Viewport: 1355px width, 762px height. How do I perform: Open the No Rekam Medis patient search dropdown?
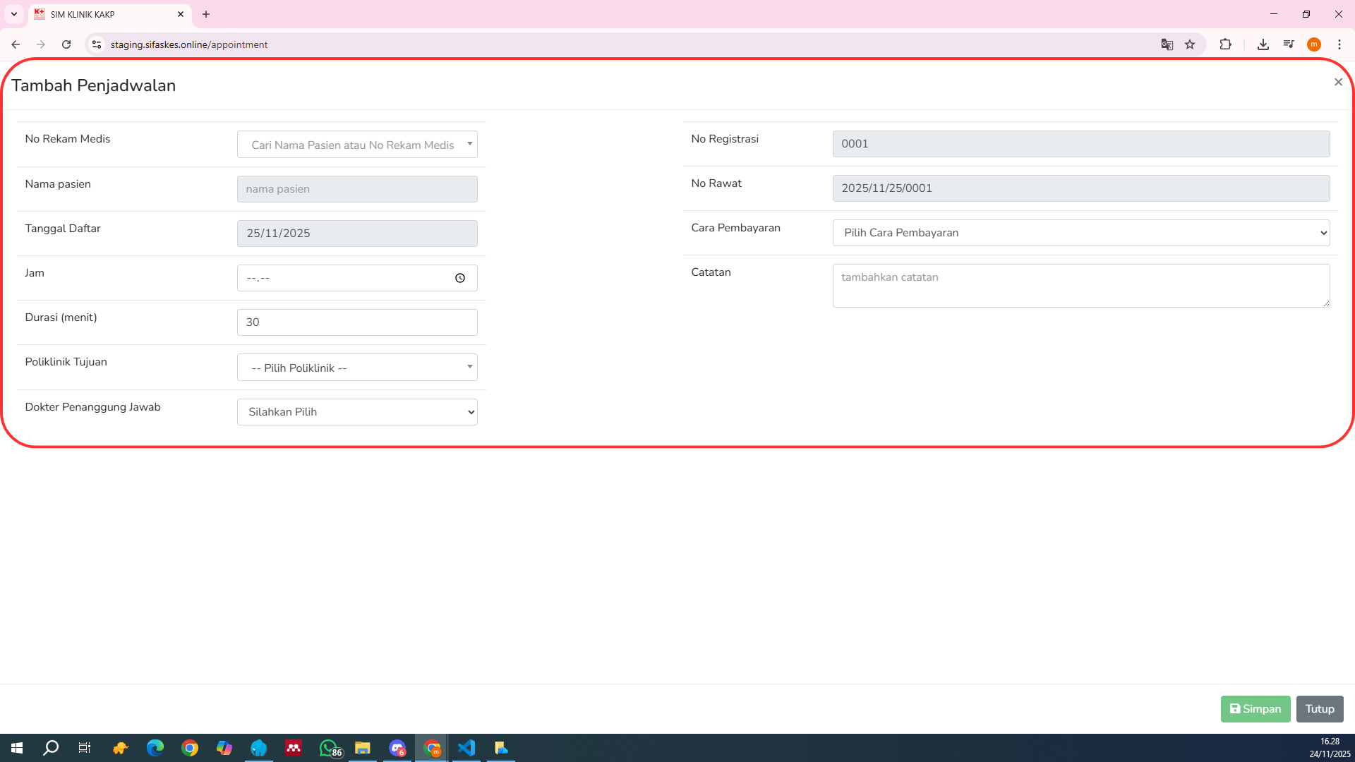pyautogui.click(x=357, y=145)
